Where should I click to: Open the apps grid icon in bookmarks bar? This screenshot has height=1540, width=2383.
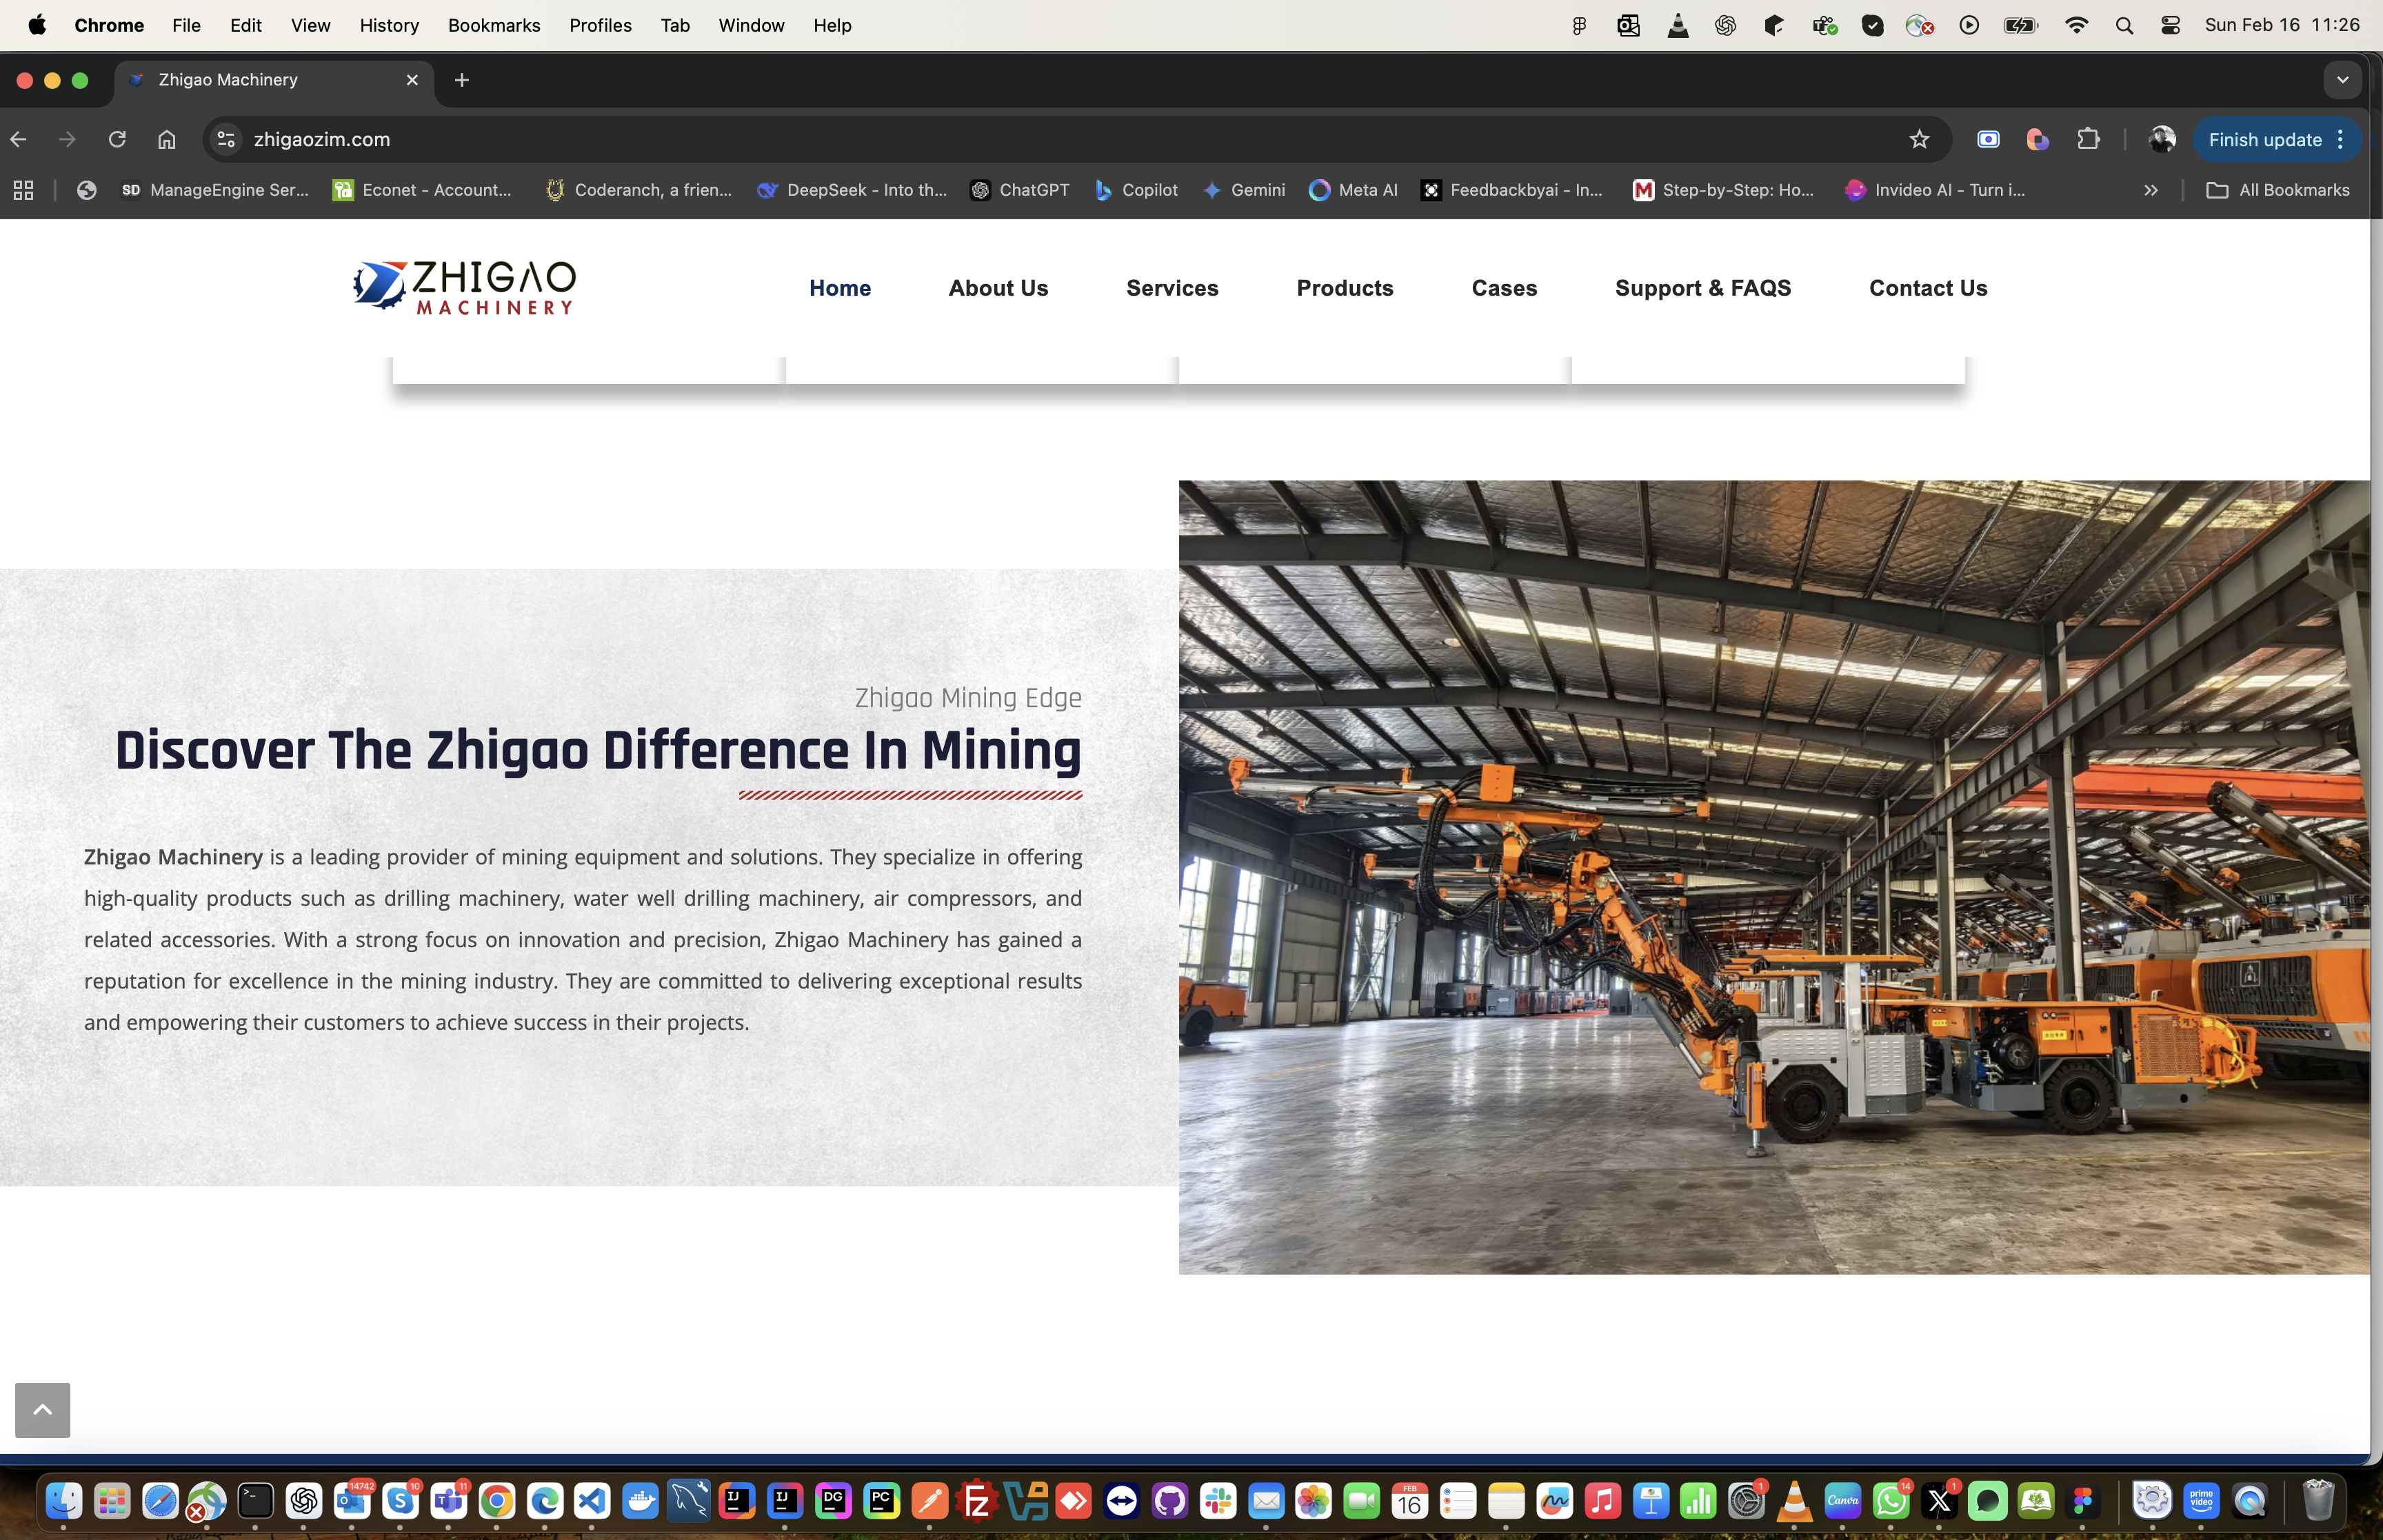[x=23, y=190]
